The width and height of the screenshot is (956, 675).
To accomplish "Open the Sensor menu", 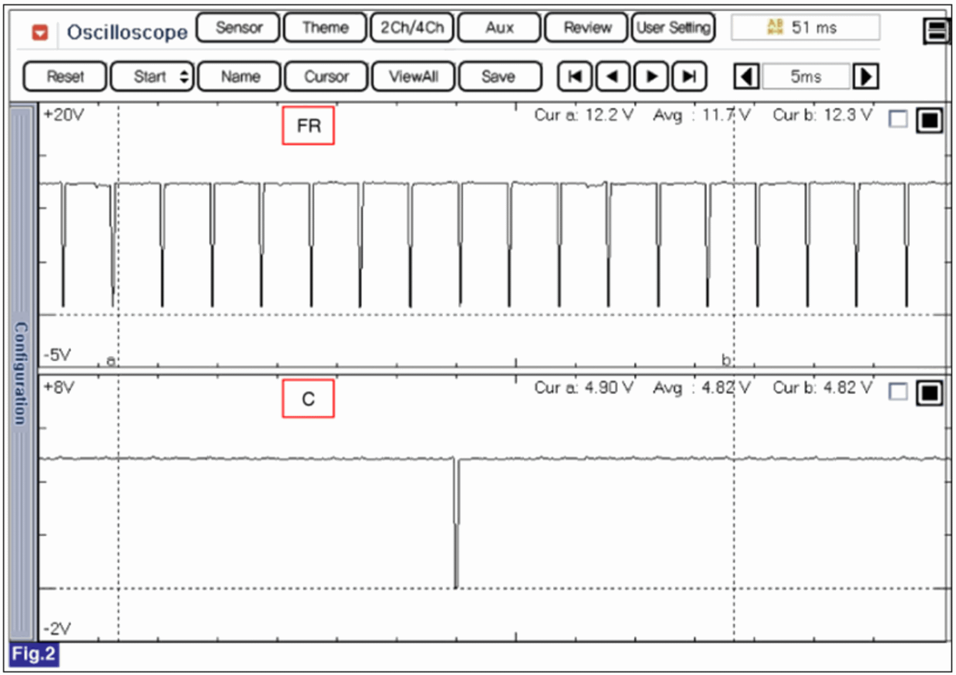I will coord(239,28).
